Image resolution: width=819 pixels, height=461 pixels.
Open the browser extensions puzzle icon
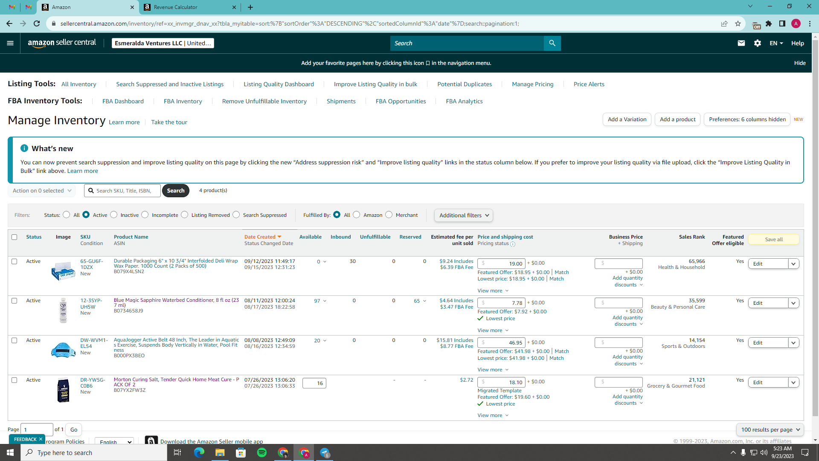[769, 23]
